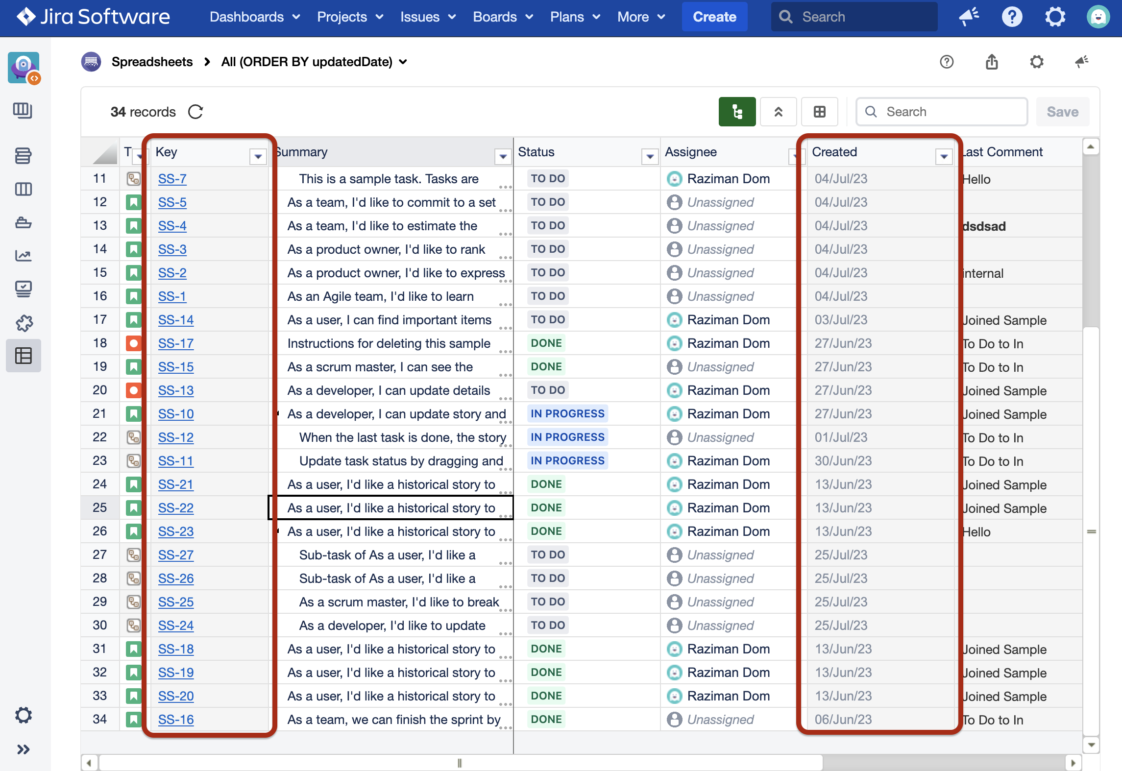
Task: Open the Projects menu
Action: coord(350,17)
